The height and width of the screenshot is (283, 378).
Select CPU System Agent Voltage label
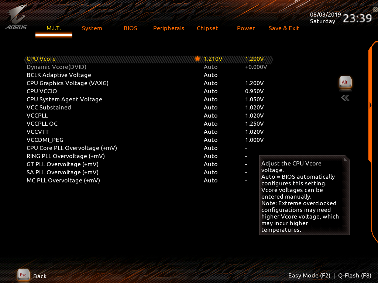pos(64,99)
